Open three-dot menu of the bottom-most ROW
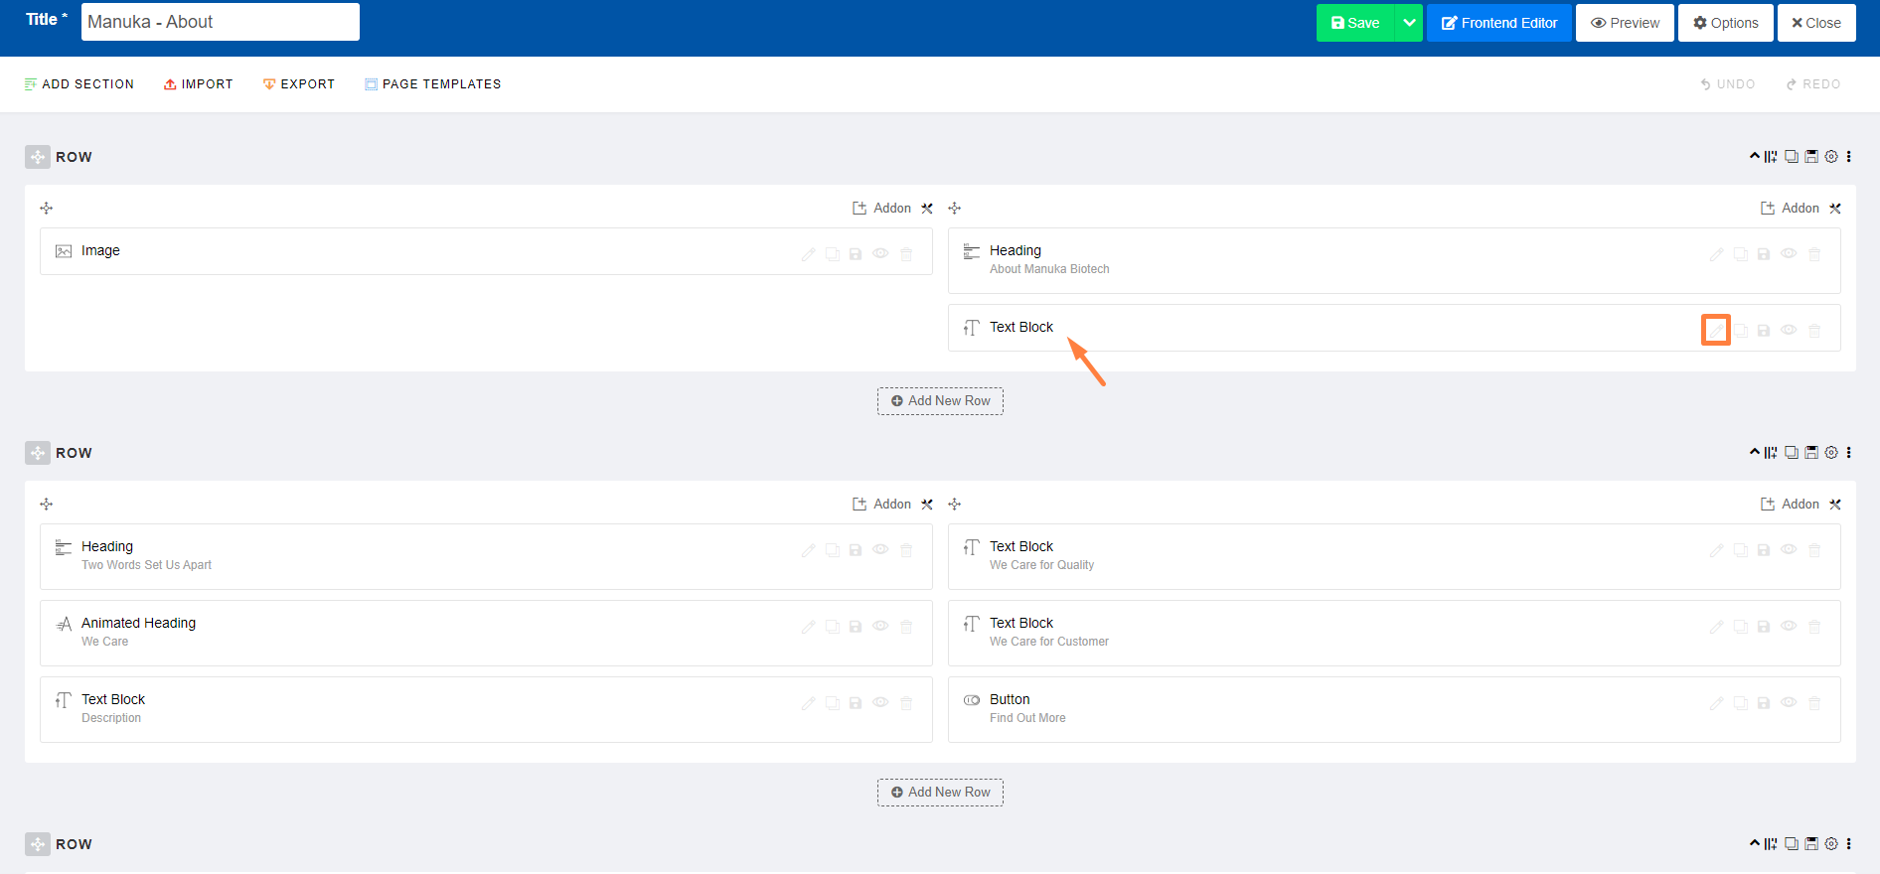The height and width of the screenshot is (874, 1880). pos(1849,844)
